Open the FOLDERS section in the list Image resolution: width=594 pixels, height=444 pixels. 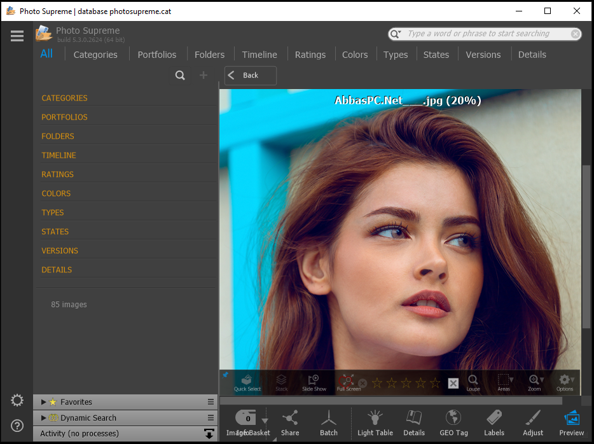pyautogui.click(x=58, y=136)
